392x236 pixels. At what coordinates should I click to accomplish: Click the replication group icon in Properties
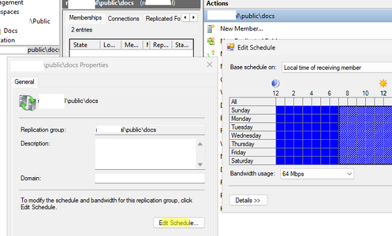27,103
